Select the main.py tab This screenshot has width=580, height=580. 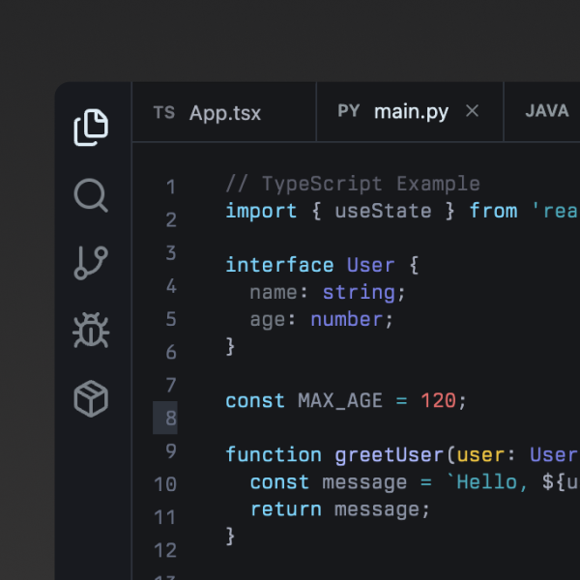(x=411, y=112)
